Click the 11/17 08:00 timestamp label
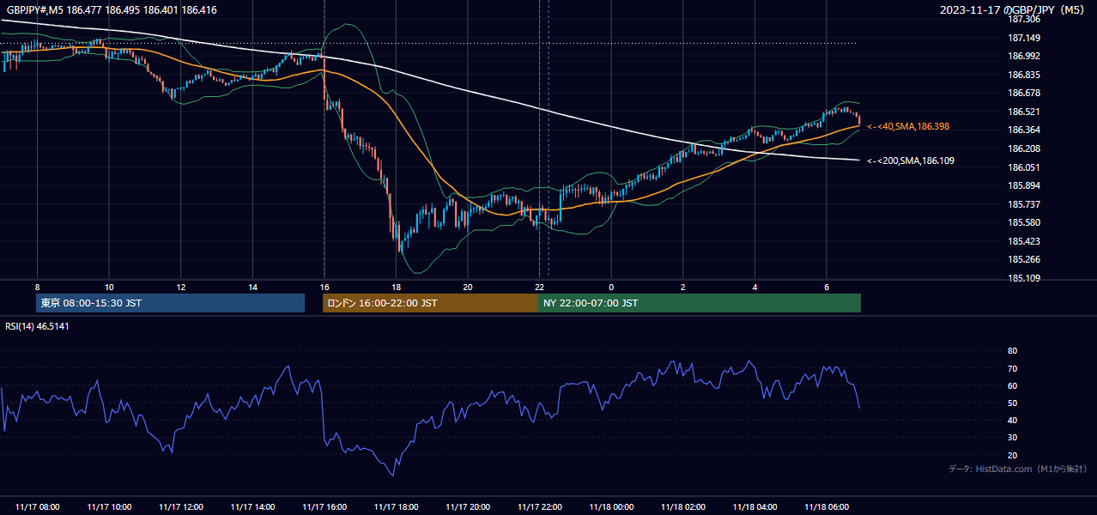Screen dimensions: 1097x515 (x=38, y=507)
